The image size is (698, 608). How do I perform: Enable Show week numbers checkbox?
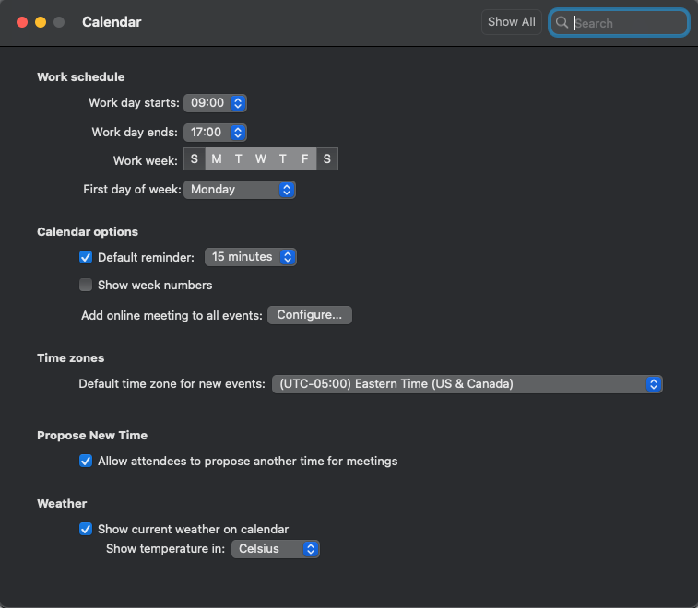(x=87, y=285)
